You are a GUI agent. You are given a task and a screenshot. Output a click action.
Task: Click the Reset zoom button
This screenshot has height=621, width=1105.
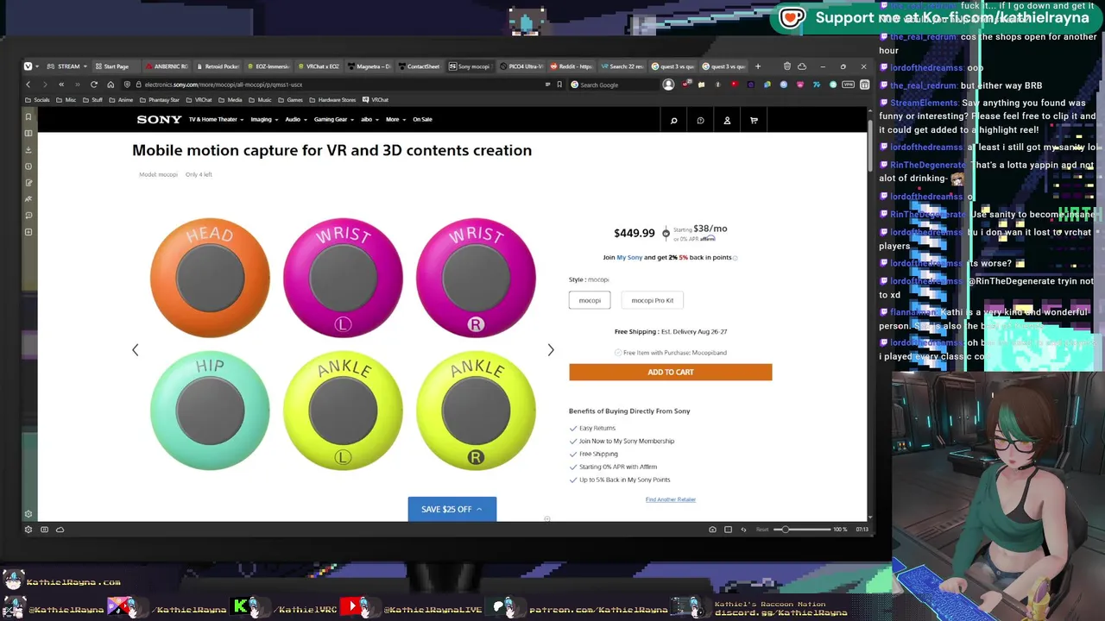[x=762, y=530]
